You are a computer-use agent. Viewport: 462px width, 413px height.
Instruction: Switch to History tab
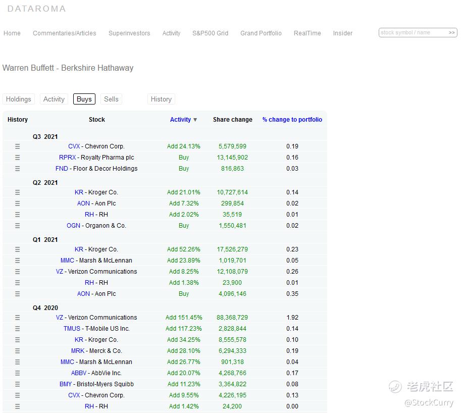(x=161, y=99)
